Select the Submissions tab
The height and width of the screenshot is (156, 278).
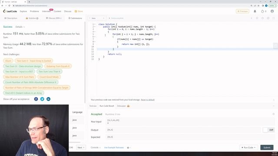[x=75, y=18]
